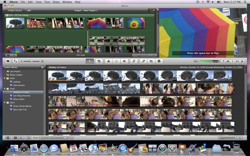Open the keyword key tool
The width and height of the screenshot is (250, 156).
[x=134, y=61]
